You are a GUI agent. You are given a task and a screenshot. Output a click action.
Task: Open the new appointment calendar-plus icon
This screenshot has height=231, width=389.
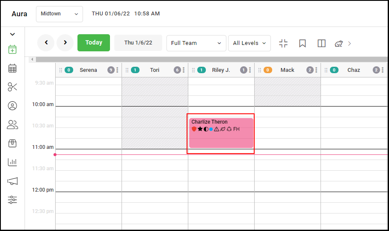[x=12, y=49]
